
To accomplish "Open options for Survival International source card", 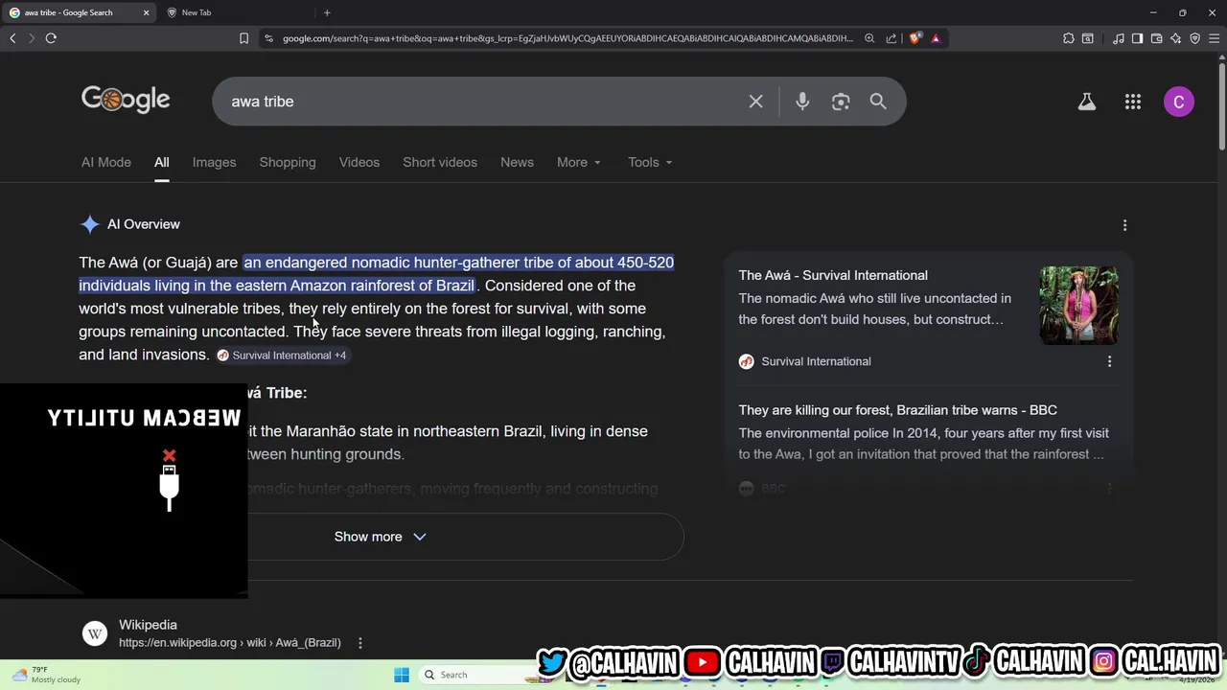I will 1109,361.
